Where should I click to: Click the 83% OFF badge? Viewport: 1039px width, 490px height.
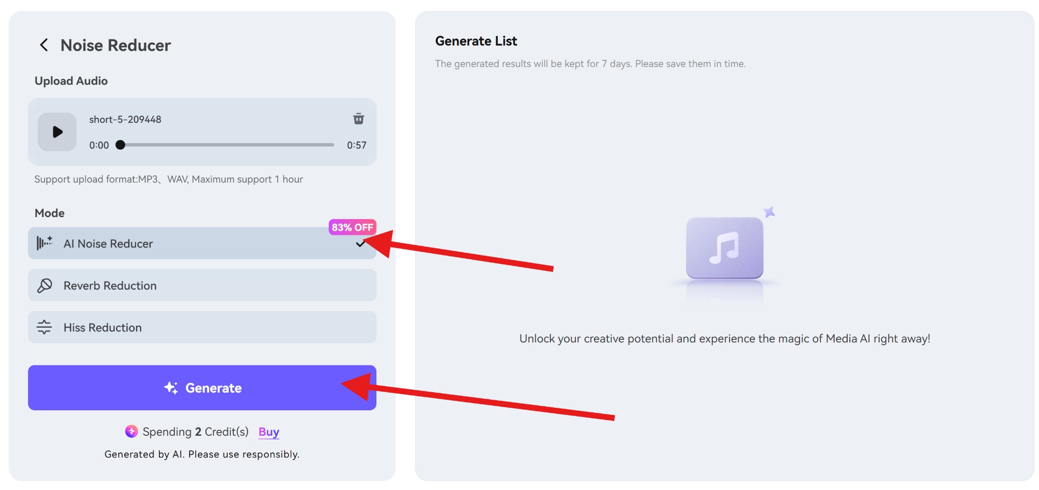click(352, 227)
